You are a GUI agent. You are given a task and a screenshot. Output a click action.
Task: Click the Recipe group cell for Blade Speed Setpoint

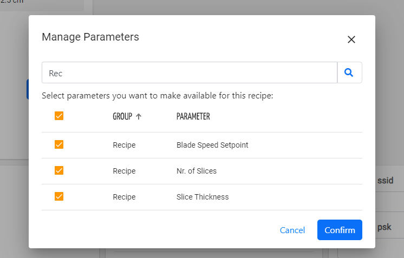(x=124, y=145)
